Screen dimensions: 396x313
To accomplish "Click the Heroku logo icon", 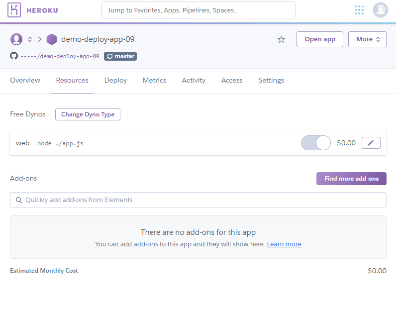I will point(14,10).
